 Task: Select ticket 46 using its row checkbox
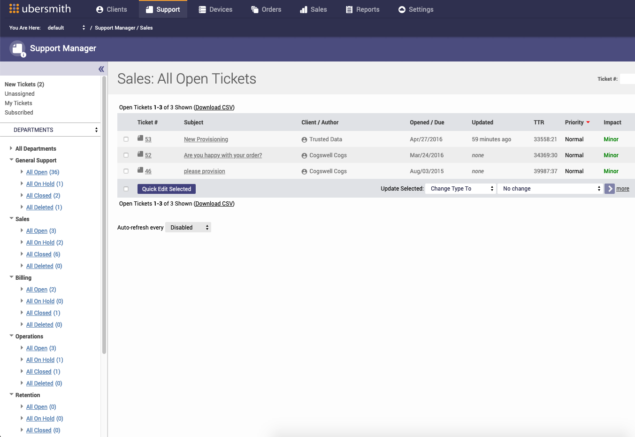(126, 171)
